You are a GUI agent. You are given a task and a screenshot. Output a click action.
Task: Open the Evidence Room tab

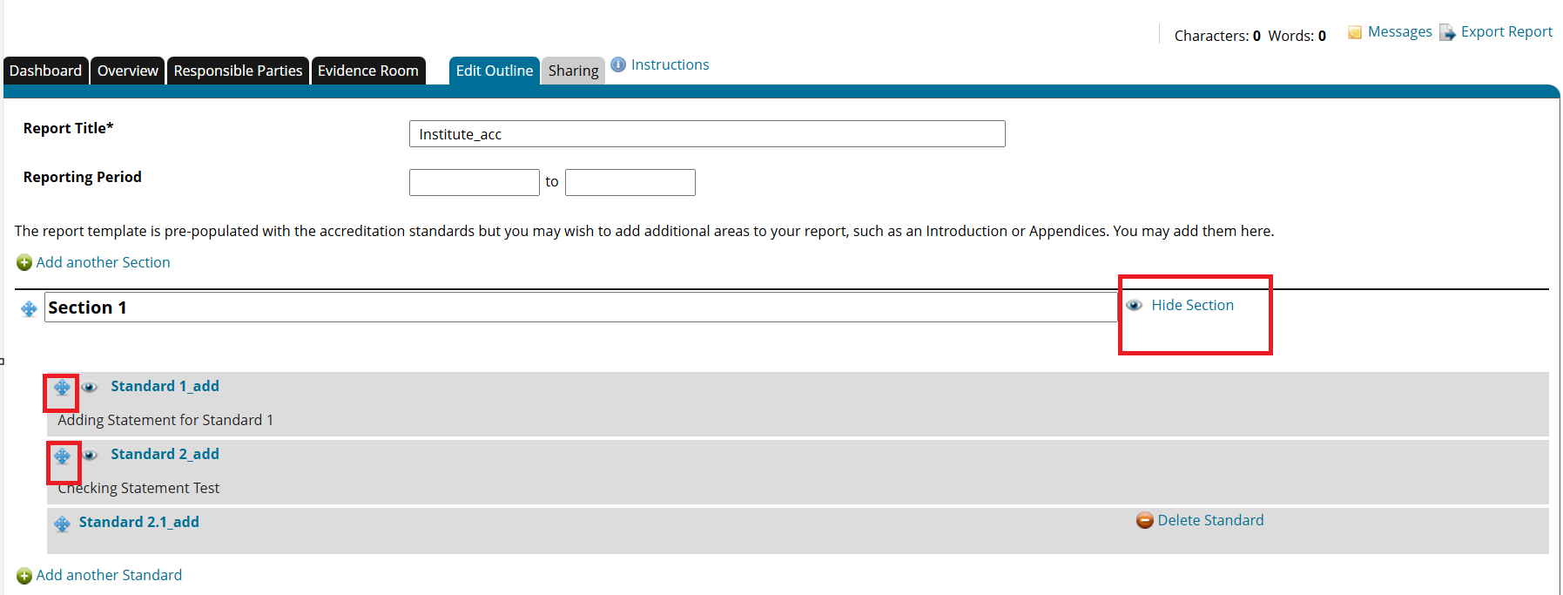point(368,71)
